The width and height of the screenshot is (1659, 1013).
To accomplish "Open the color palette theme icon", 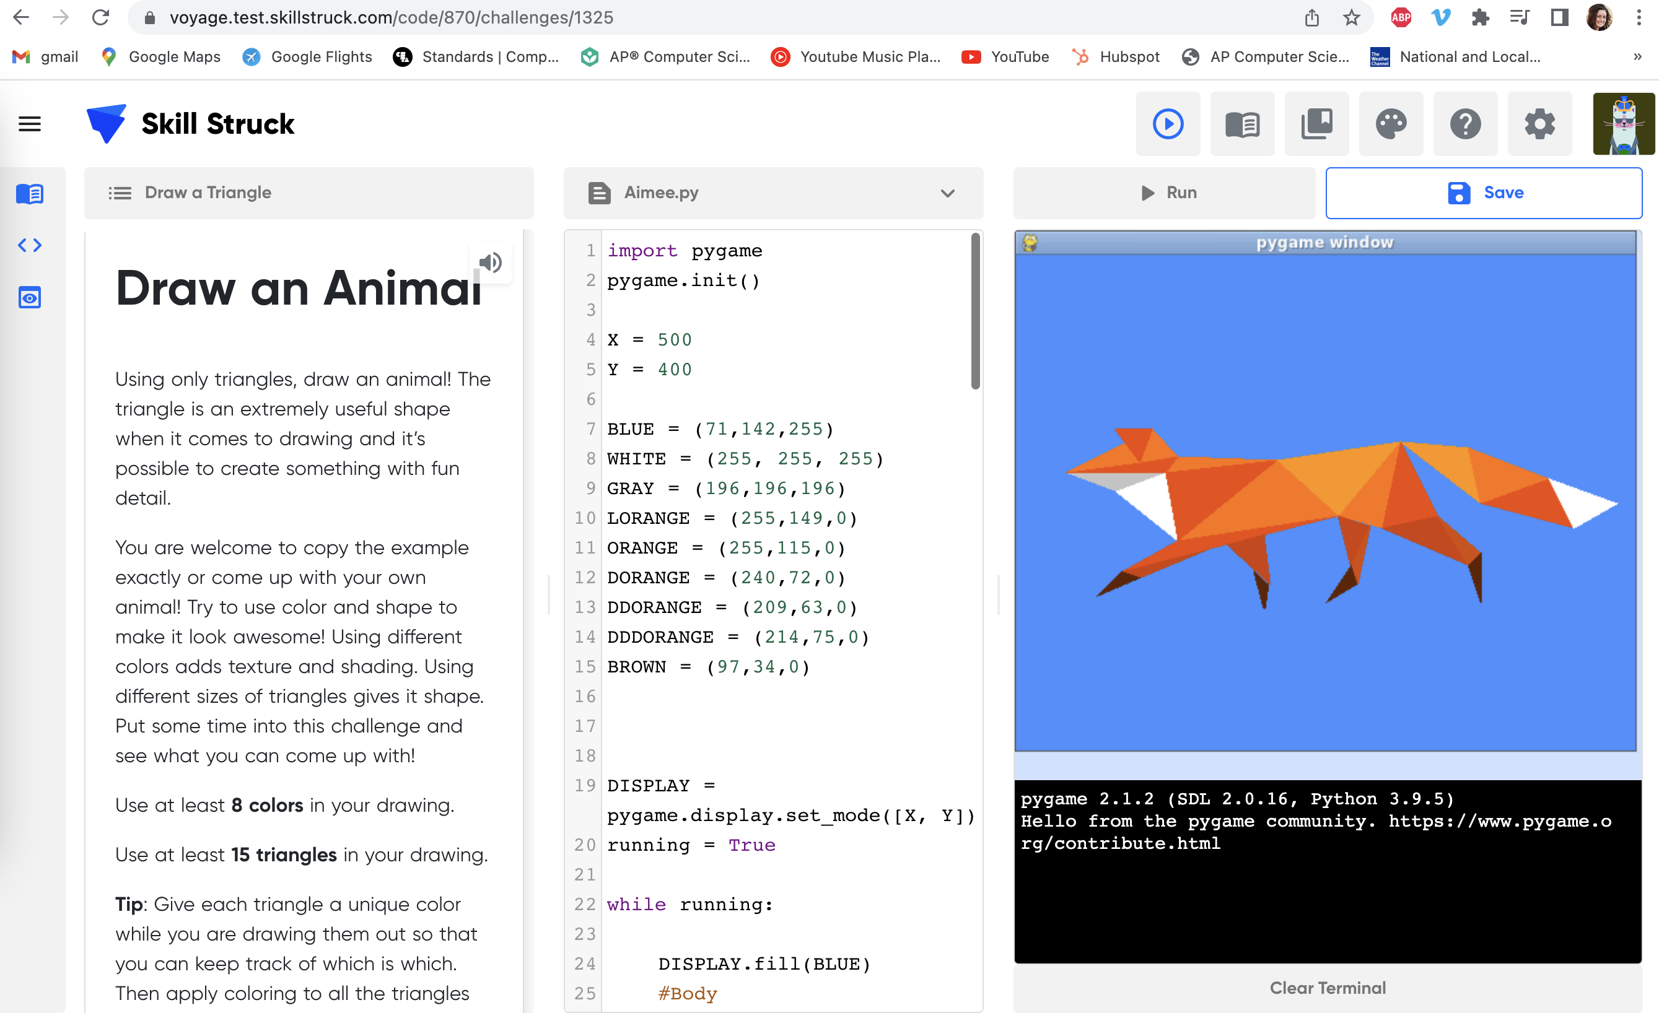I will 1391,124.
